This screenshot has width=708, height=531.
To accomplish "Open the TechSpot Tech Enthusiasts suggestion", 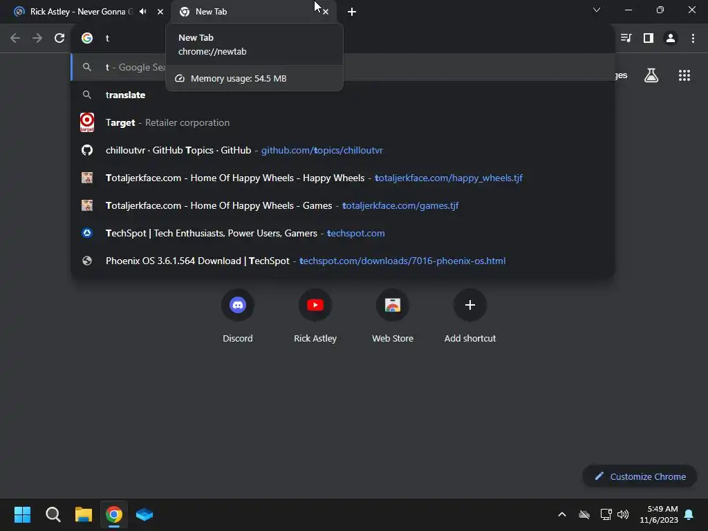I will click(x=343, y=233).
